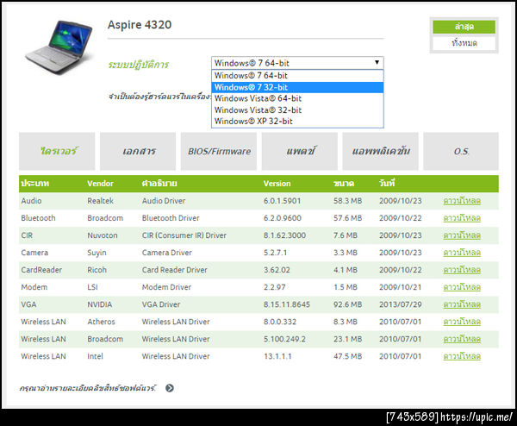Click the Atheros vendor cell

(x=101, y=322)
